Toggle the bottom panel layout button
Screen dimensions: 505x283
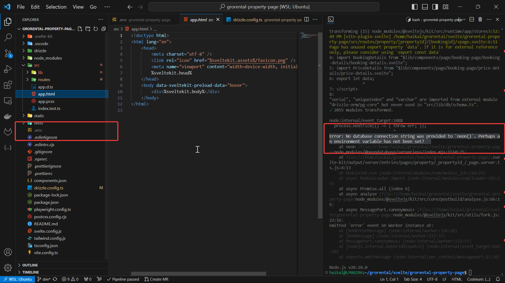[425, 7]
